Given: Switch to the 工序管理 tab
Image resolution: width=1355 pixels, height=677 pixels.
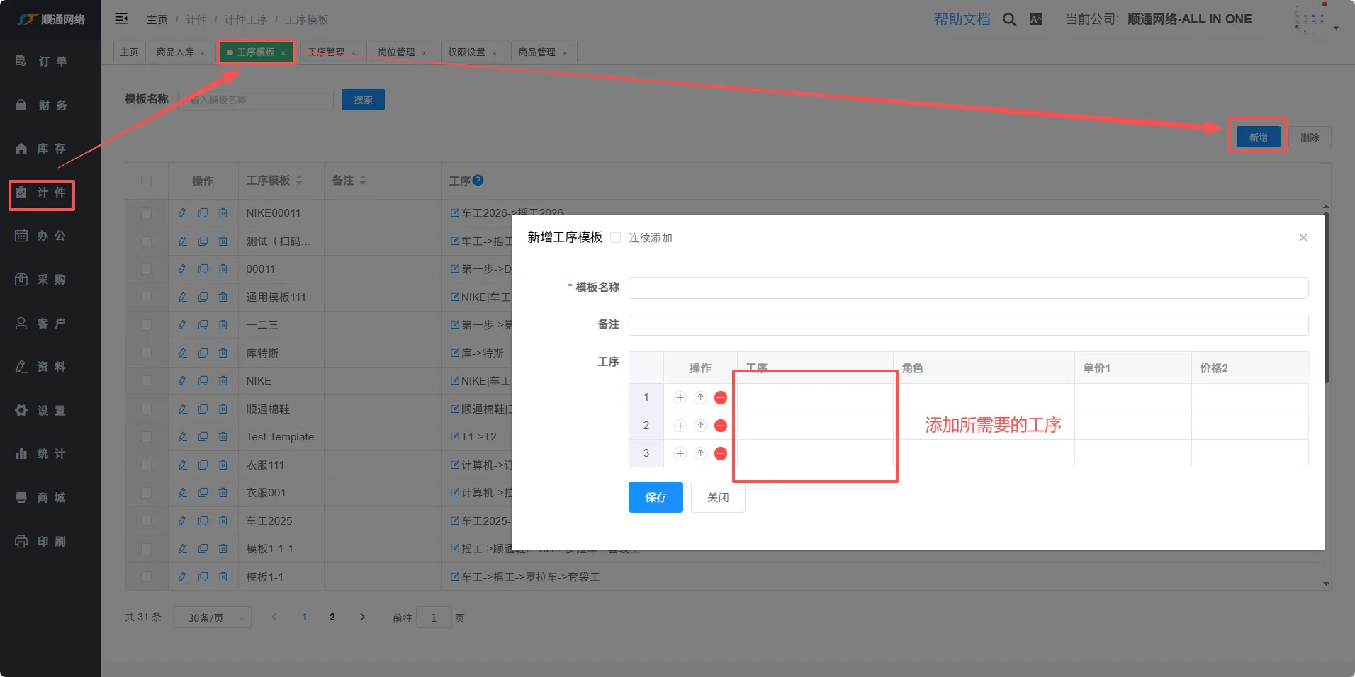Looking at the screenshot, I should [x=326, y=52].
